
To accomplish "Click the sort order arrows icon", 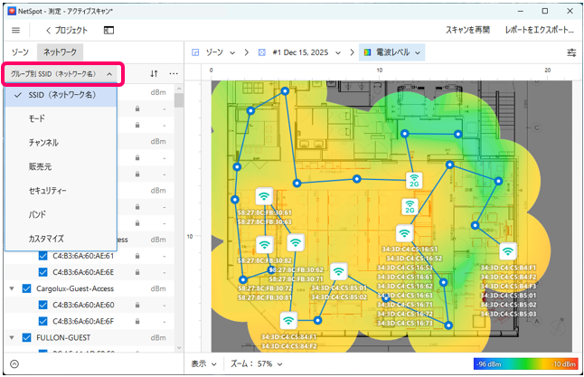I will (x=154, y=73).
